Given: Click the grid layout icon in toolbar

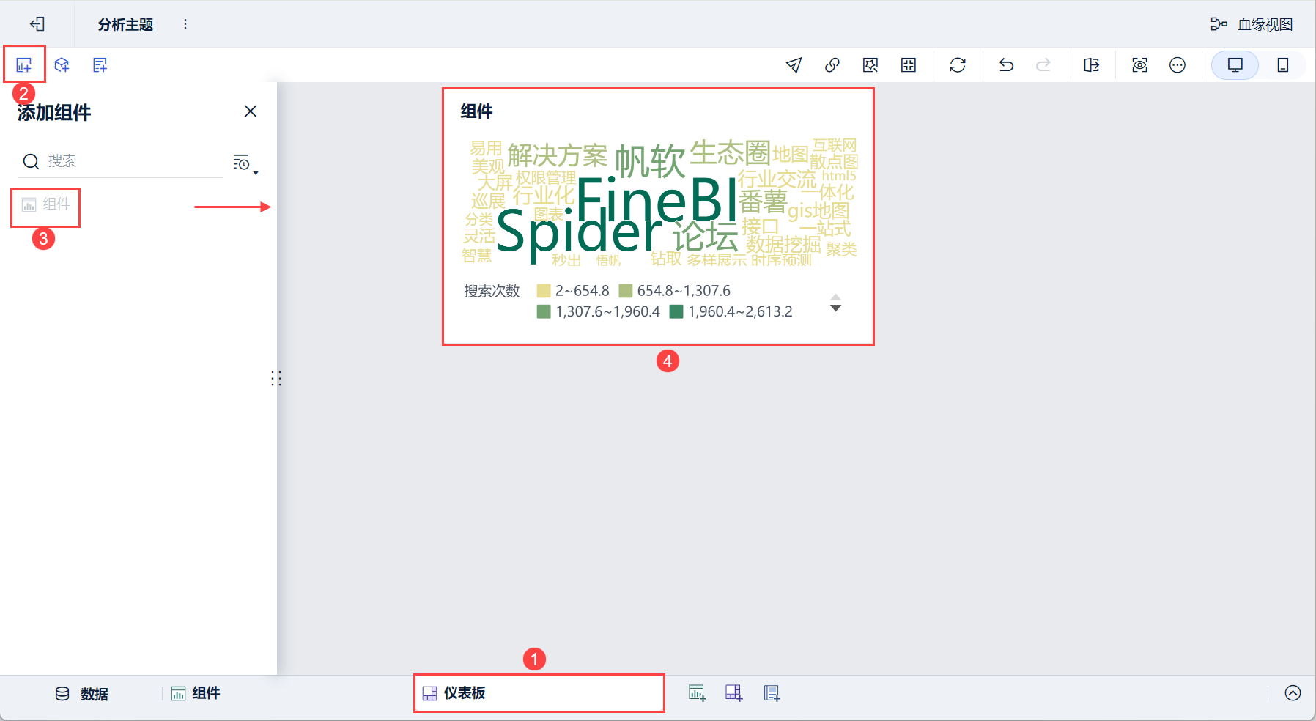Looking at the screenshot, I should (x=909, y=65).
